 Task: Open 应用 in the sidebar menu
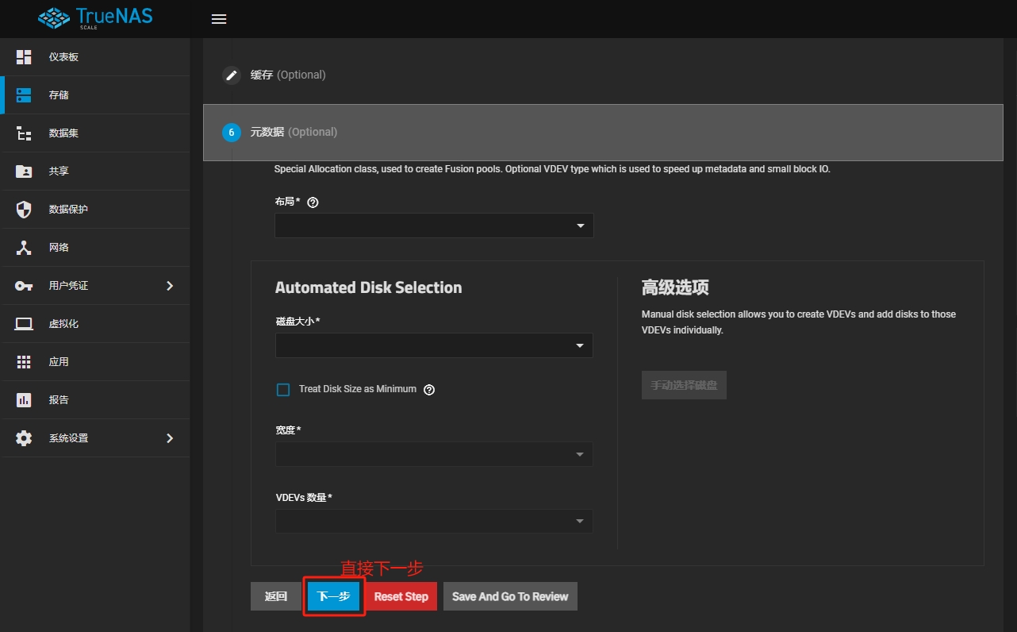tap(59, 362)
